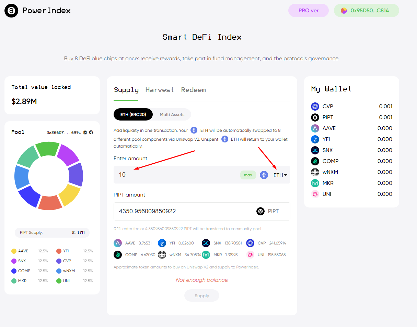Click the wallet avatar icon beside 0x95D50...C814
Image resolution: width=417 pixels, height=327 pixels.
tap(344, 11)
